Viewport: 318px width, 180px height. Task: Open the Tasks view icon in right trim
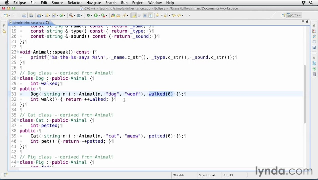(314, 37)
